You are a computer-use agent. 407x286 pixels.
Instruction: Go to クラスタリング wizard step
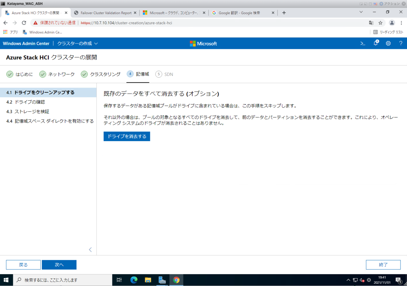(x=101, y=74)
